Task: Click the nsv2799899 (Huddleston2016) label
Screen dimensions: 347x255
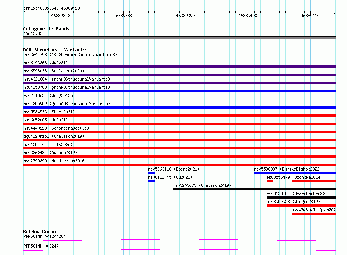Action: coord(55,161)
